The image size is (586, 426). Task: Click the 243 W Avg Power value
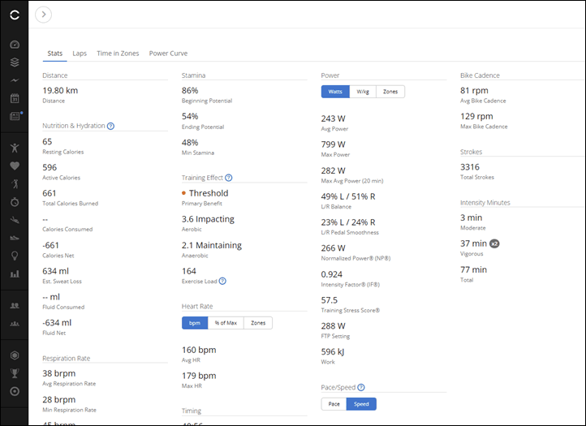click(334, 118)
